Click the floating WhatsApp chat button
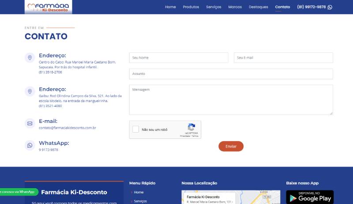Viewport: 353px width, 204px height. (x=18, y=192)
